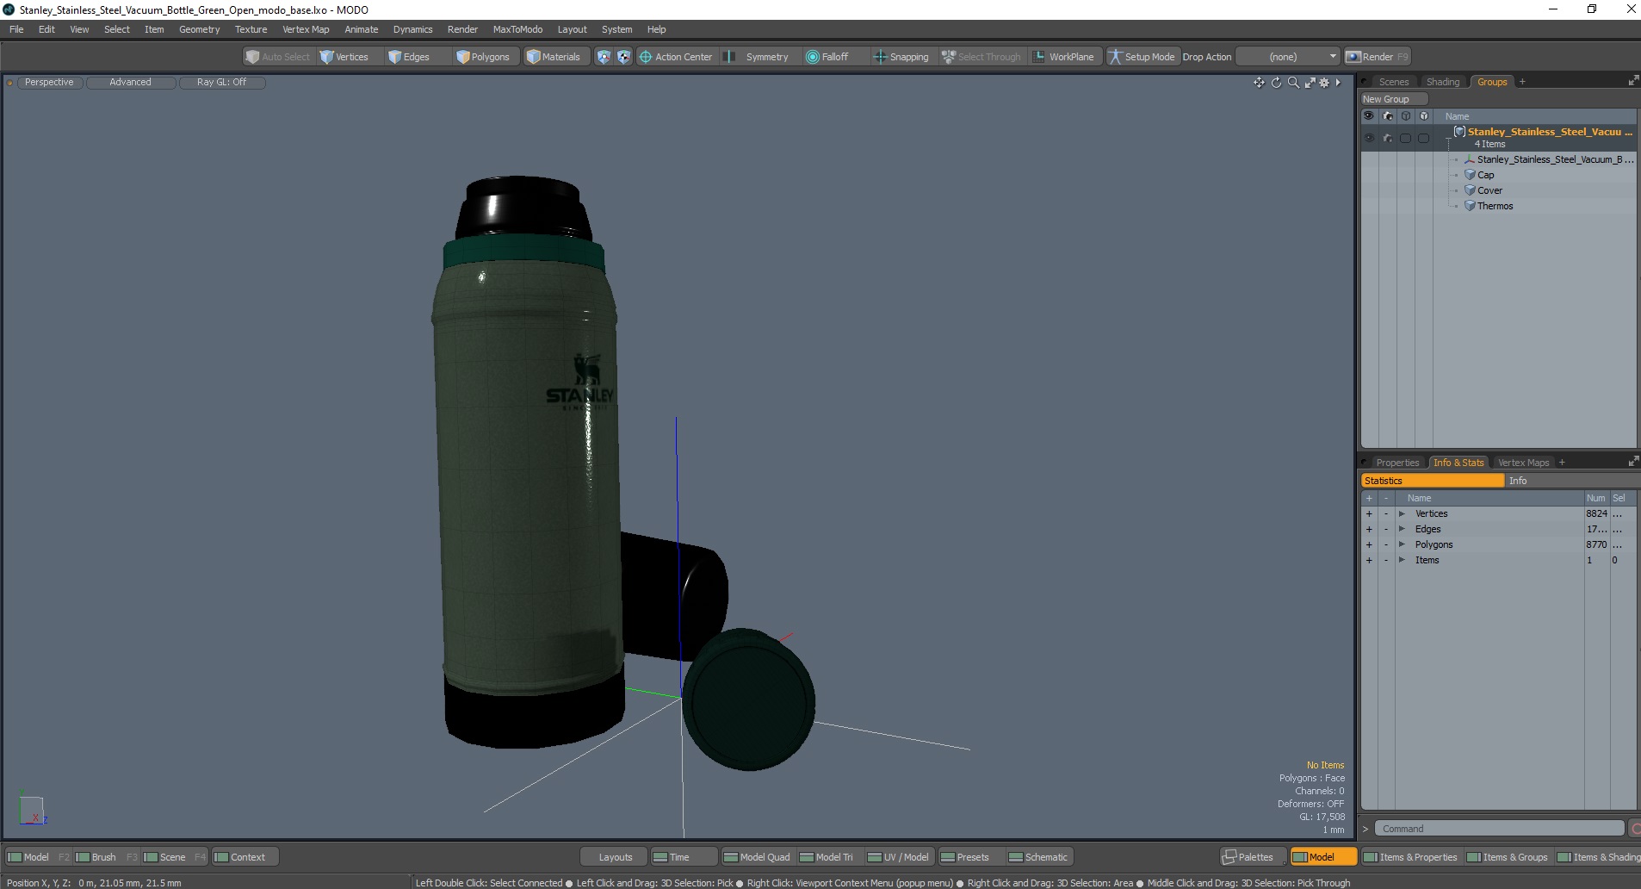The height and width of the screenshot is (889, 1641).
Task: Expand the Vertices statistics row
Action: pyautogui.click(x=1402, y=514)
